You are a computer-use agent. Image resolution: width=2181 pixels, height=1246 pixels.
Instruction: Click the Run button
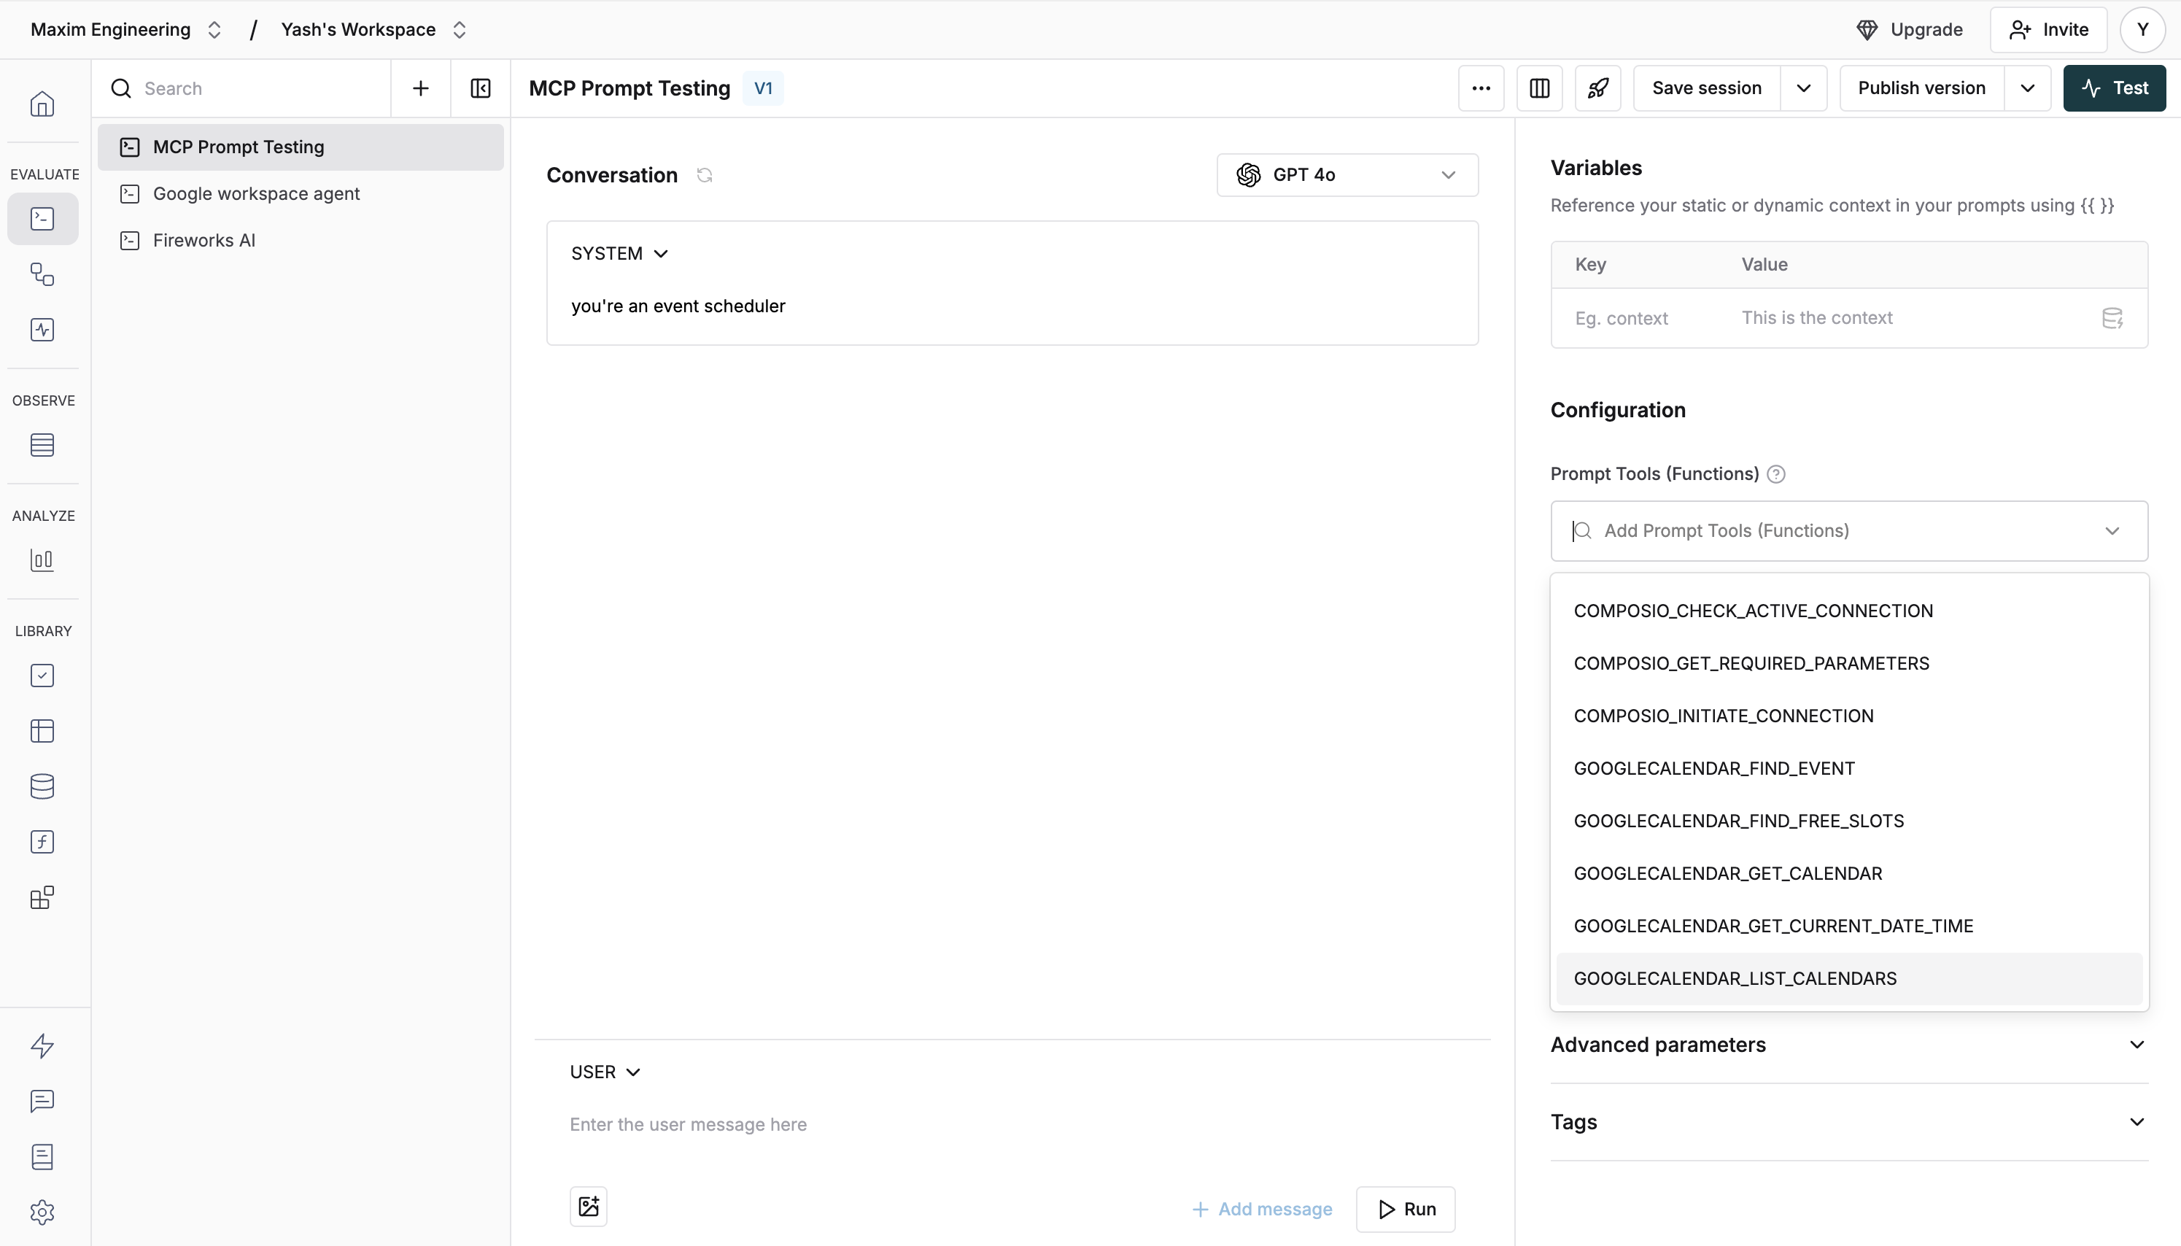pyautogui.click(x=1405, y=1210)
